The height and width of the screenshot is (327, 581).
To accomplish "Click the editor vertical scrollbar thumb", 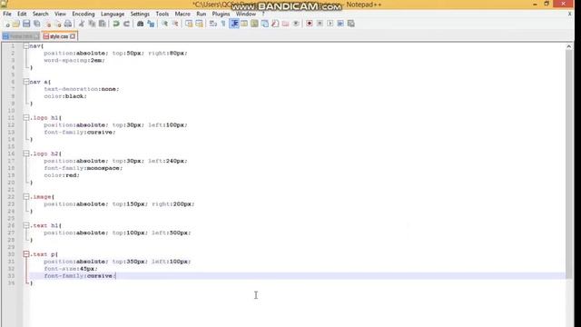I will click(x=569, y=163).
